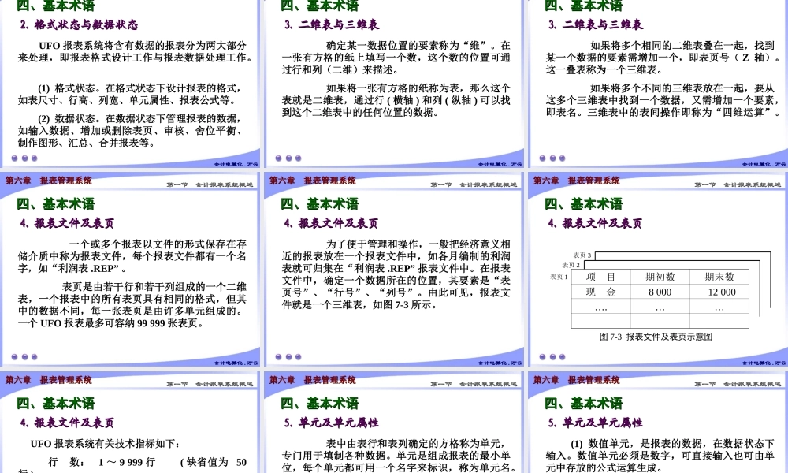This screenshot has height=473, width=788.
Task: Click the last navigation sphere on the 格式状态与数据状态 slide
Action: pos(34,158)
